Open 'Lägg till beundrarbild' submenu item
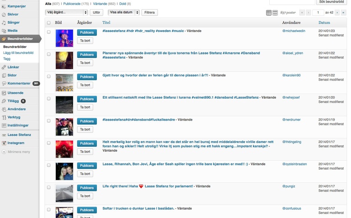 pos(18,53)
